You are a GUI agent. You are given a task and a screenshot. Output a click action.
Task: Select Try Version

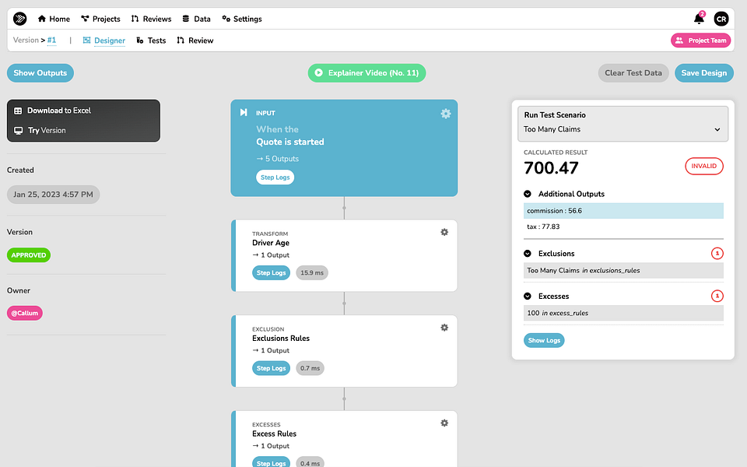point(47,131)
